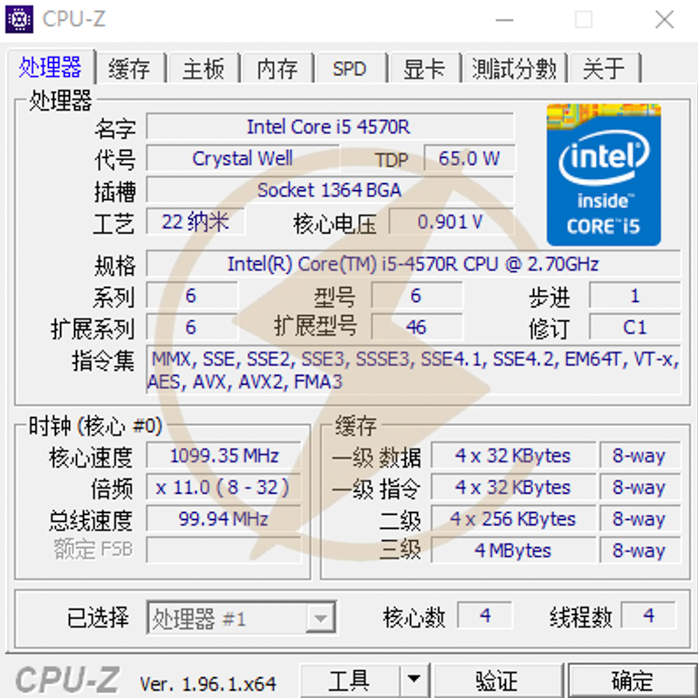Image resolution: width=698 pixels, height=698 pixels.
Task: Select the SPD tab
Action: [350, 68]
